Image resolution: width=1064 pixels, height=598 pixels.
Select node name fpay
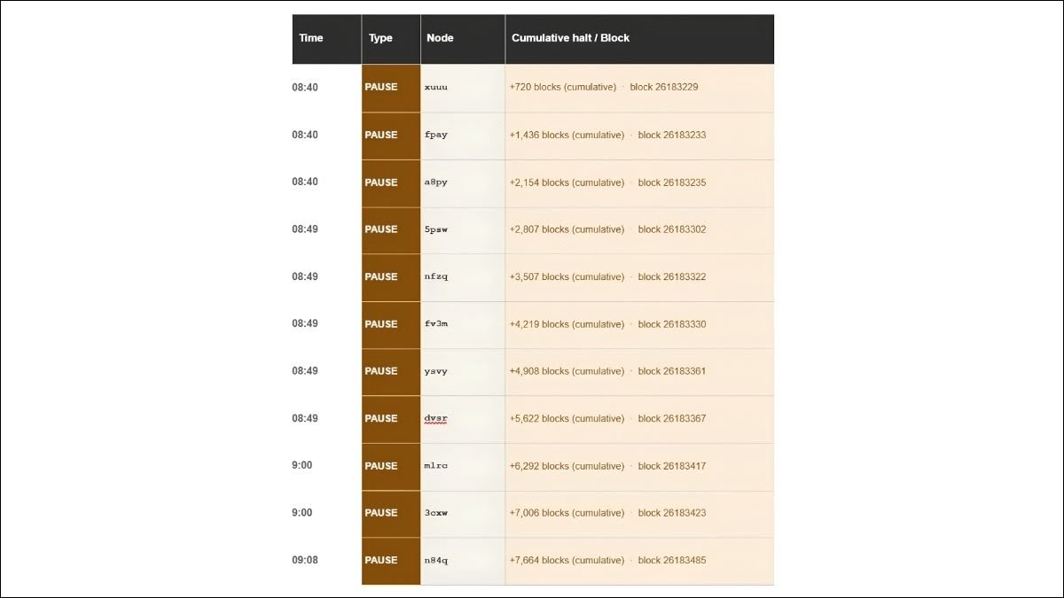coord(436,136)
